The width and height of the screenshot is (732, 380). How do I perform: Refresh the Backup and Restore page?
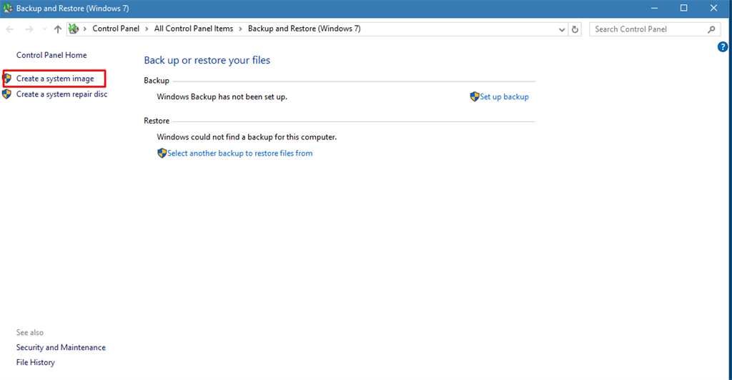(575, 29)
